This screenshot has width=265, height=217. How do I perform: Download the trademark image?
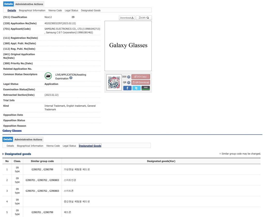click(x=127, y=18)
